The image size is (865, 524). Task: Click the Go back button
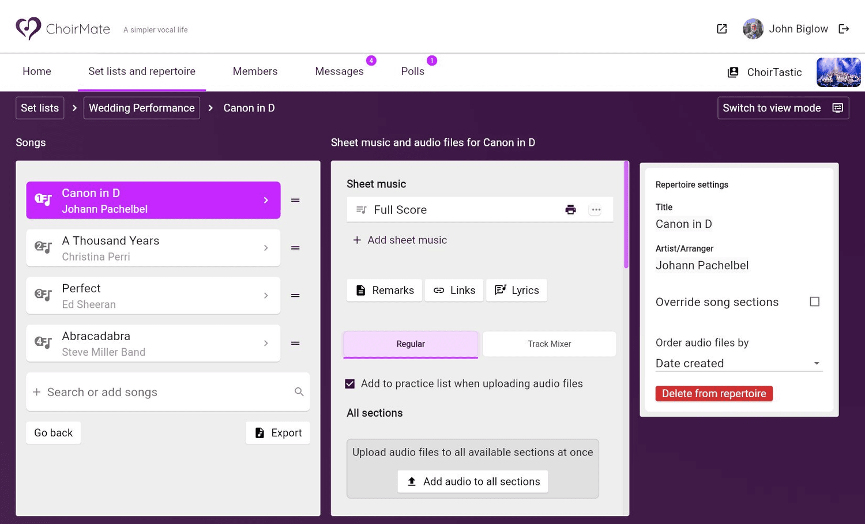[x=53, y=433]
